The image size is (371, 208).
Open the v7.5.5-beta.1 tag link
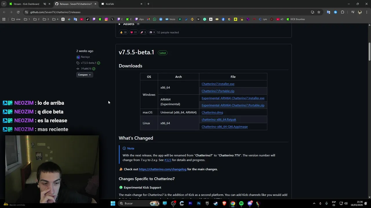pyautogui.click(x=88, y=63)
